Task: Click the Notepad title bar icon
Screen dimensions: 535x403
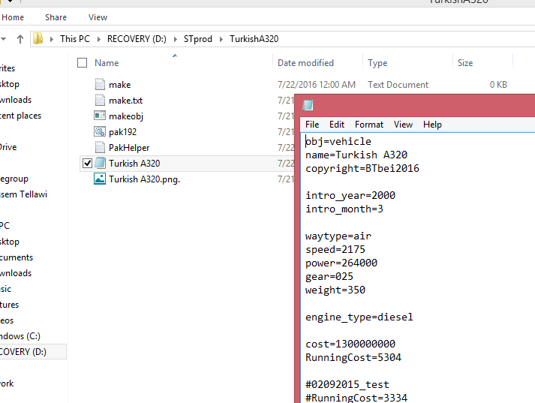Action: pos(308,106)
